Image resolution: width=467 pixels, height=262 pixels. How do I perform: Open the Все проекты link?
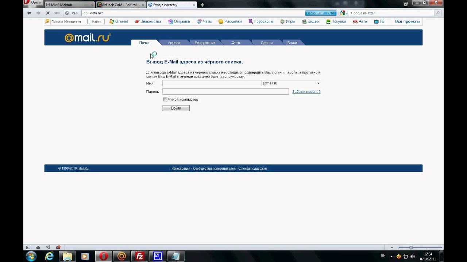[x=407, y=21]
